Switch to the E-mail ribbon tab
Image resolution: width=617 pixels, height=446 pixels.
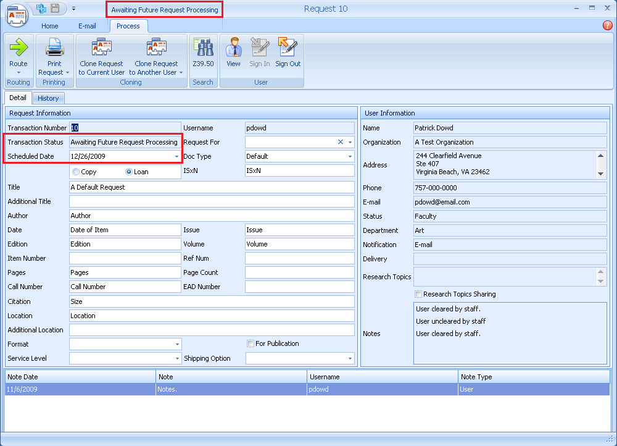click(87, 26)
